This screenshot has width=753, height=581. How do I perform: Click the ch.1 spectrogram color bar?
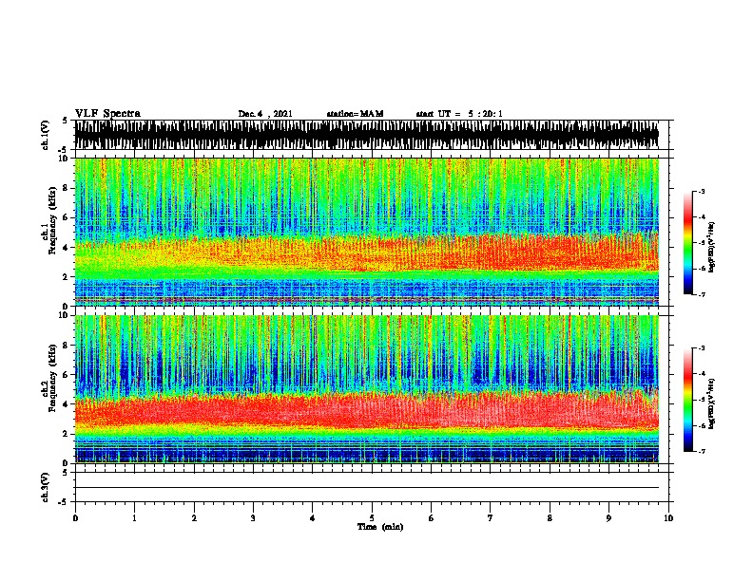[x=687, y=243]
